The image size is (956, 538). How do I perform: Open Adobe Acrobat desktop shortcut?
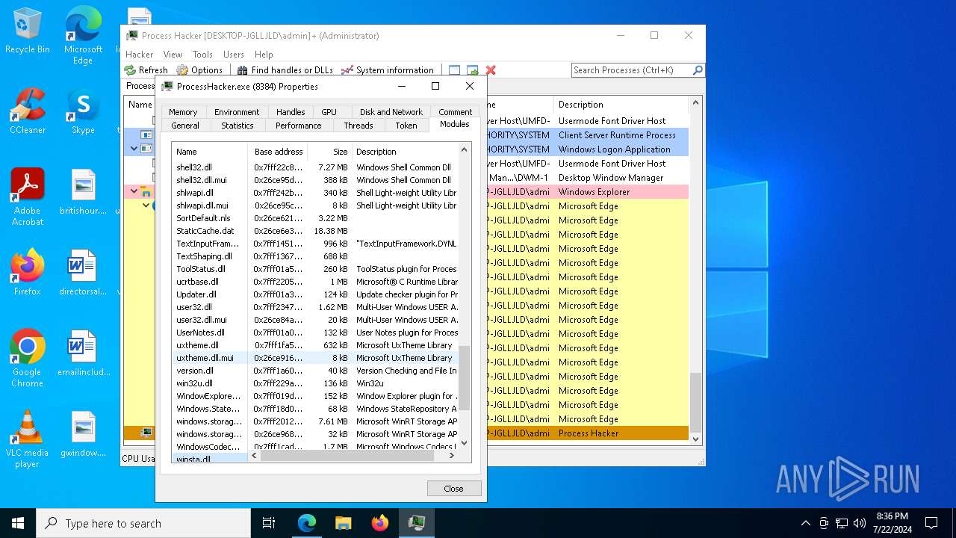click(x=28, y=197)
